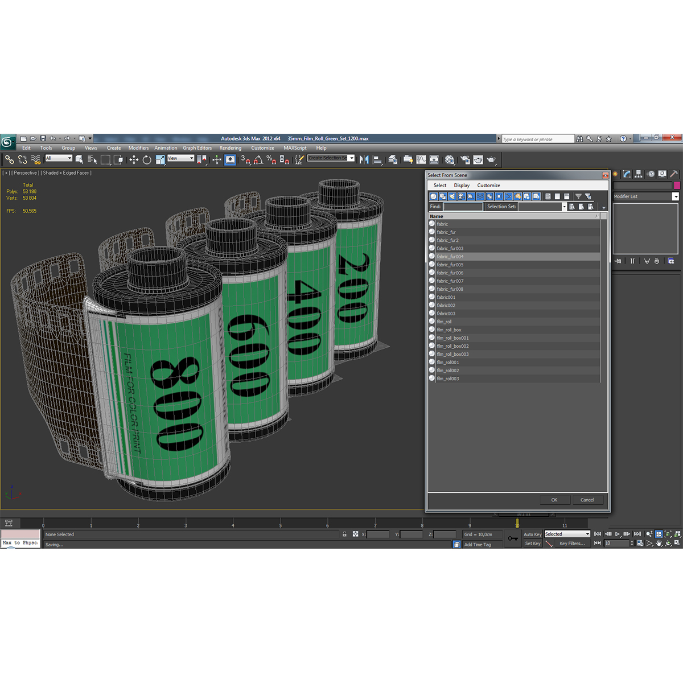Toggle Display Lights filter in Select From Scene
Image resolution: width=683 pixels, height=683 pixels.
tap(452, 196)
